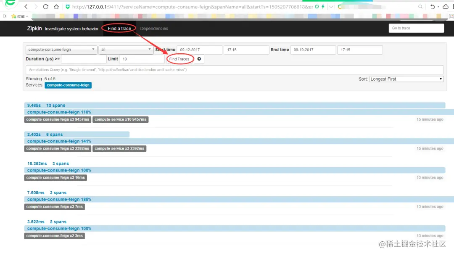Screen dimensions: 454x256
Task: Reload the page with the refresh icon
Action: (46, 6)
